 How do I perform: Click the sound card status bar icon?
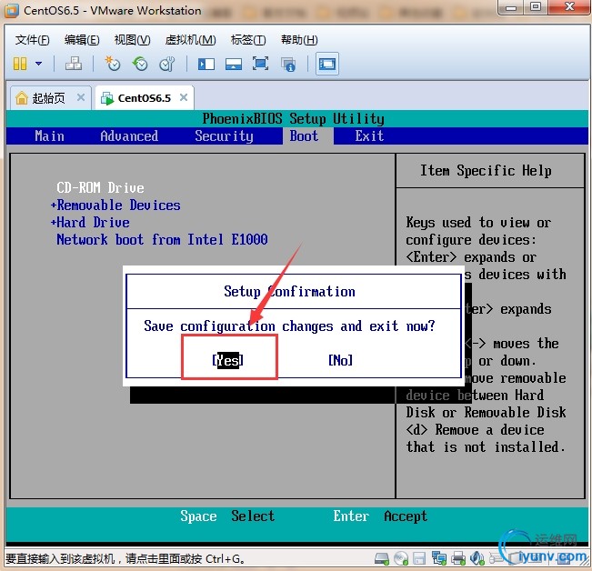[x=477, y=558]
